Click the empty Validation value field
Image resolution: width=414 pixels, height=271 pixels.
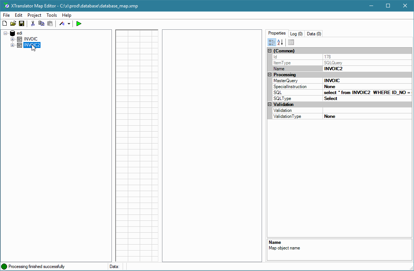tap(367, 110)
